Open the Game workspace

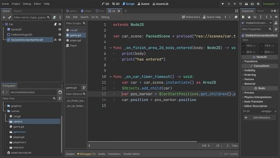click(x=143, y=4)
